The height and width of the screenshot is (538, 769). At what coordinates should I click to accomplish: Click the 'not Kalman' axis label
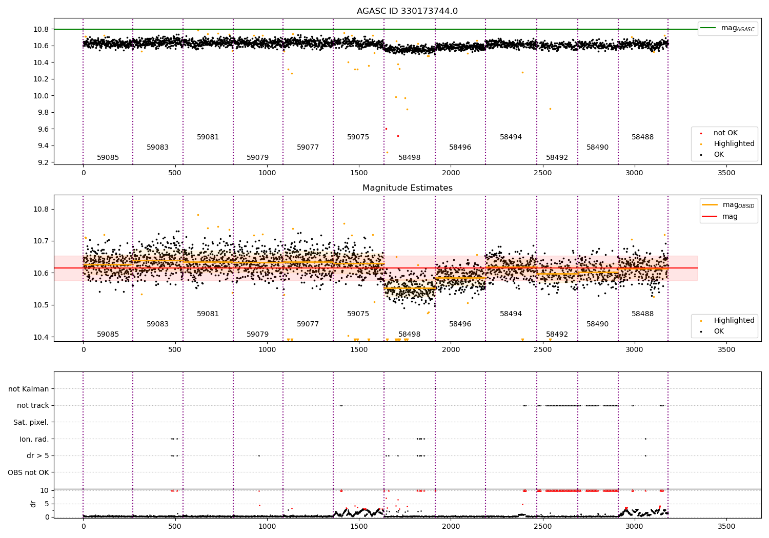pyautogui.click(x=29, y=389)
